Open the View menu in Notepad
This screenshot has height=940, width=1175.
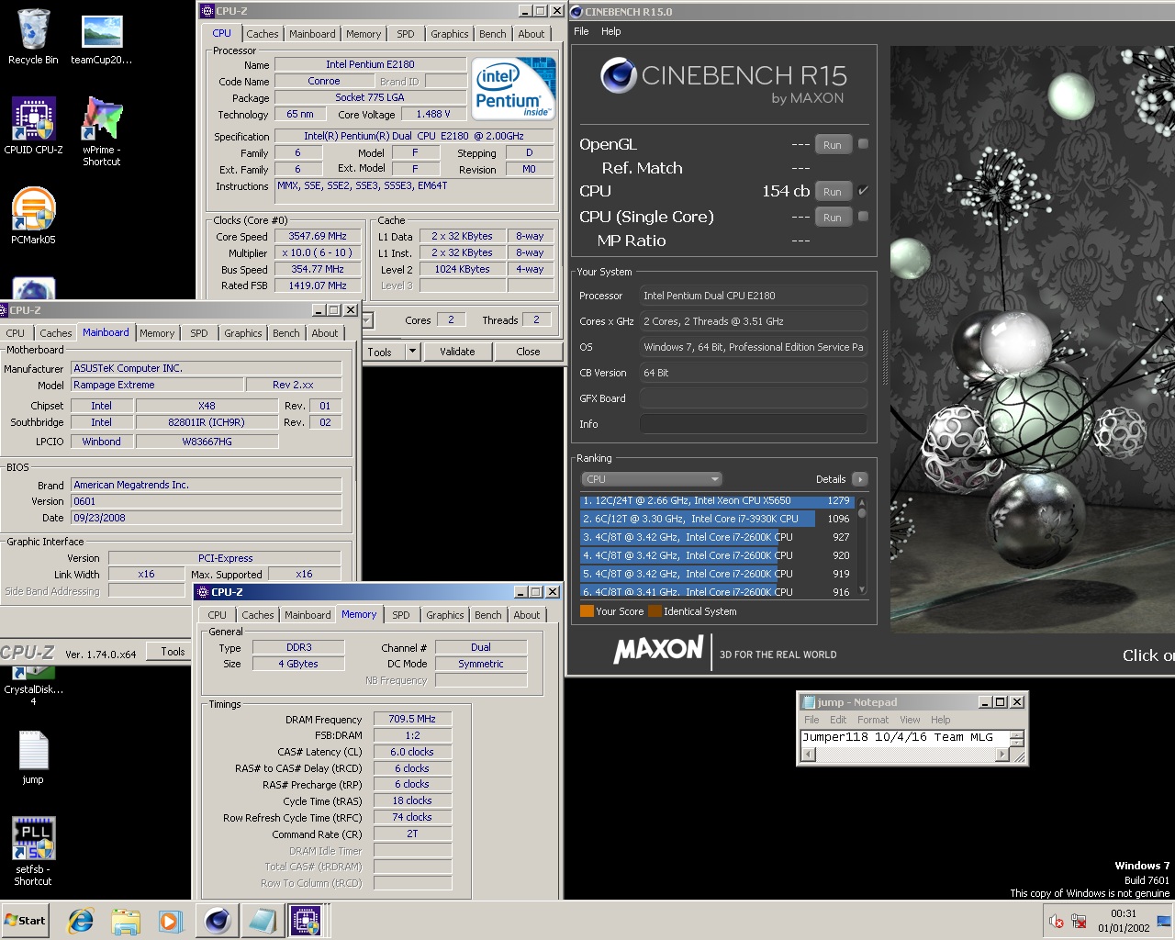910,720
